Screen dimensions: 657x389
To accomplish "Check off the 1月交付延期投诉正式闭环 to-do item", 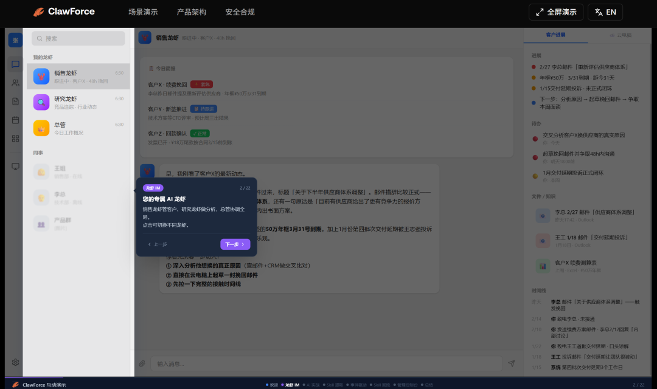I will (535, 176).
